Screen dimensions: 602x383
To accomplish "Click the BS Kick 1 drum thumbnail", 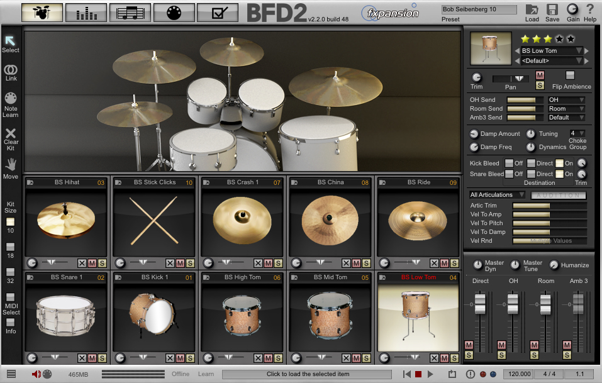I will (153, 316).
